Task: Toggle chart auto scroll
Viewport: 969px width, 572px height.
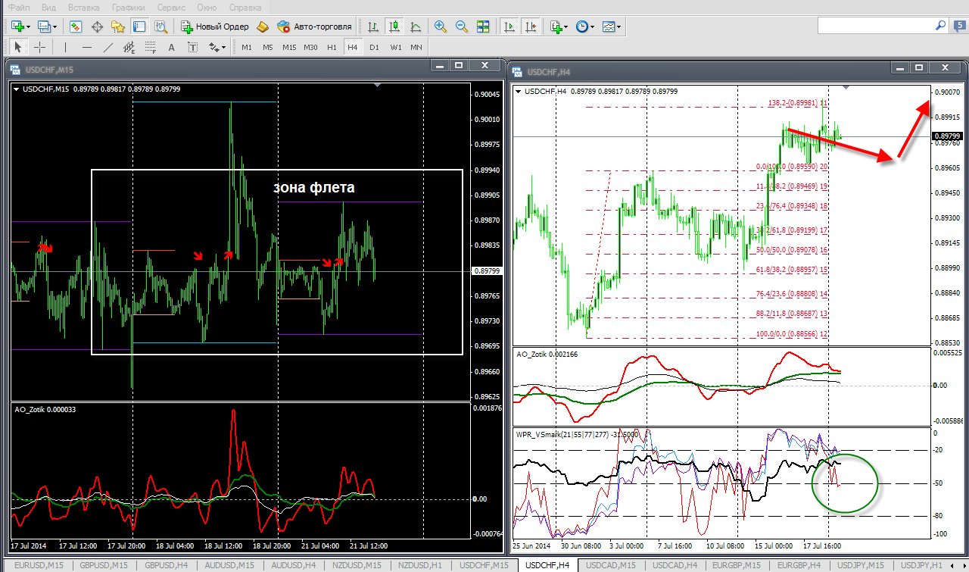Action: [x=509, y=27]
